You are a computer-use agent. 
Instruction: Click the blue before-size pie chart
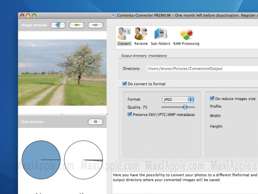point(41,160)
